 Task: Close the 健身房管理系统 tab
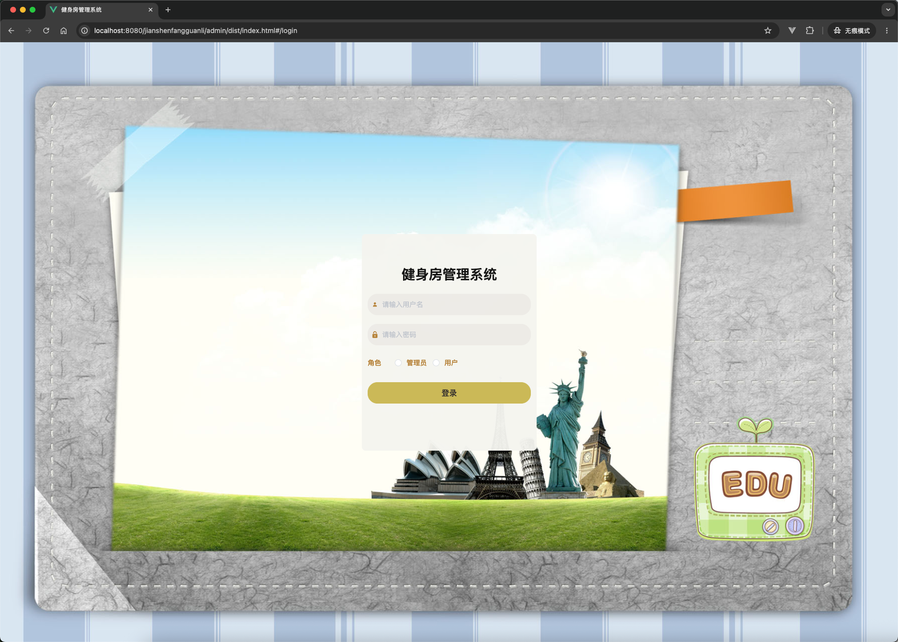(151, 10)
